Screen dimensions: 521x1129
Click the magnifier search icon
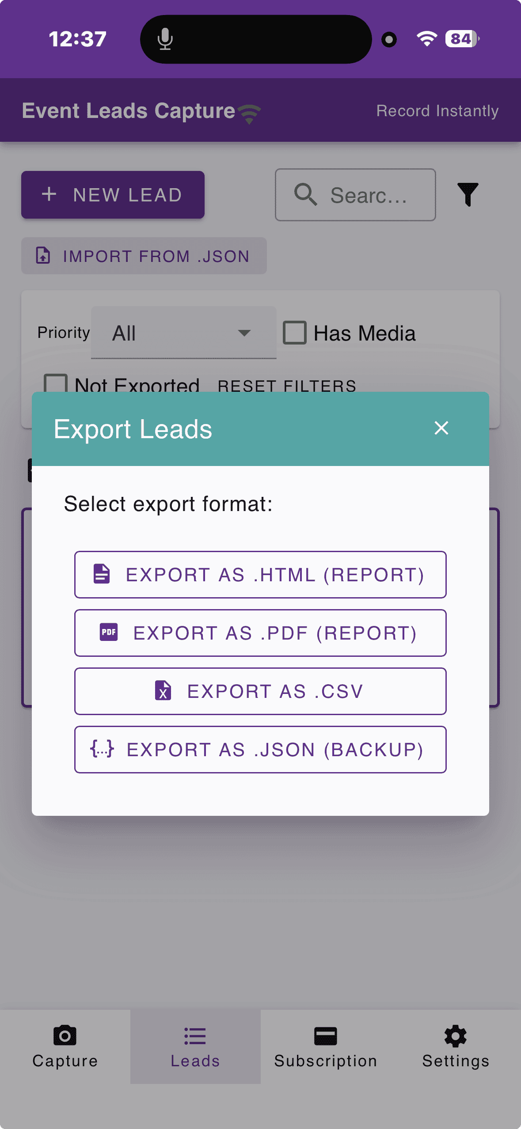tap(306, 195)
